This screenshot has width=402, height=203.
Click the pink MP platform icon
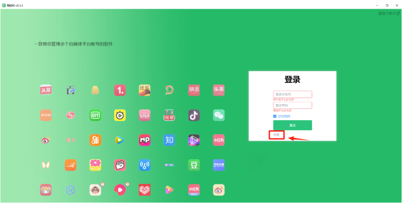coord(145,140)
